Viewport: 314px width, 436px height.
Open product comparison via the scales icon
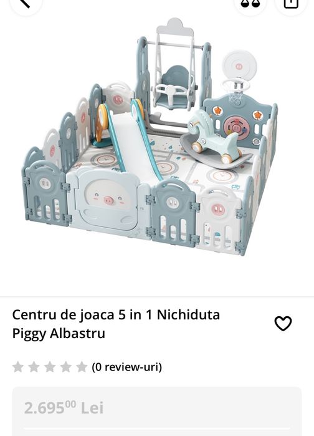click(250, 4)
